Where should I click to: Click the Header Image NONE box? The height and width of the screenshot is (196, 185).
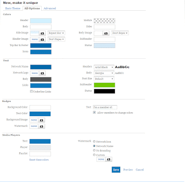coord(35,40)
